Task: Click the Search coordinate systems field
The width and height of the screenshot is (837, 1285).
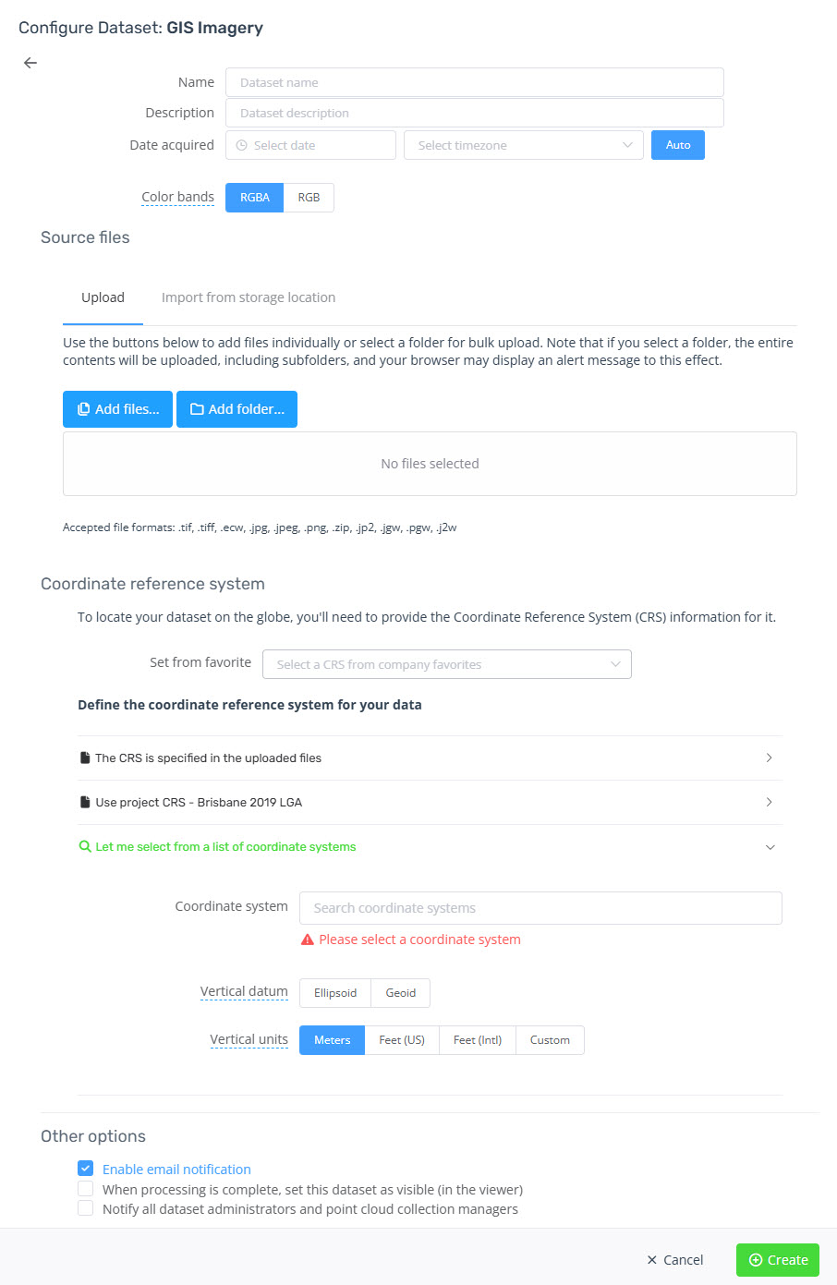Action: click(540, 908)
